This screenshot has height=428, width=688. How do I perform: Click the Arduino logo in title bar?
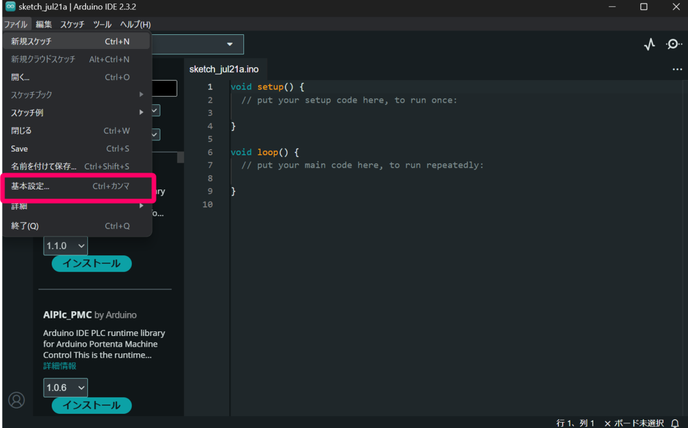[10, 7]
